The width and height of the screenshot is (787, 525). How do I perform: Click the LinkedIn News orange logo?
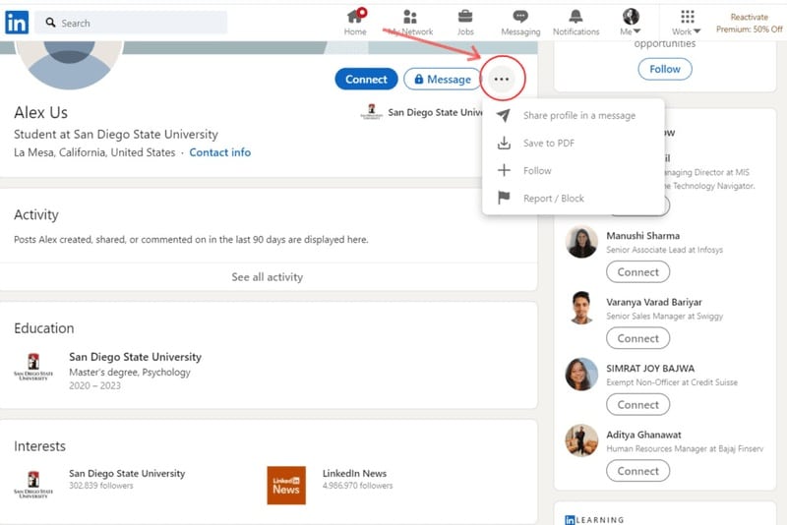286,485
